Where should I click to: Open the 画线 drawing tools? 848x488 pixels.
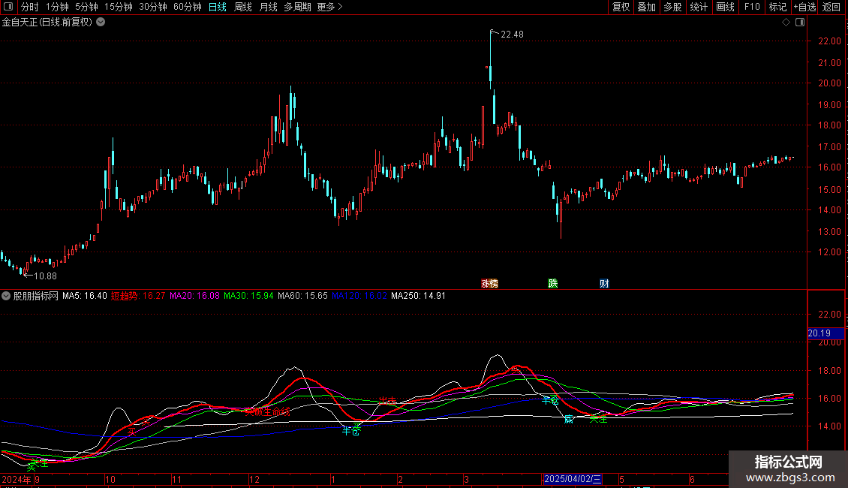point(725,7)
